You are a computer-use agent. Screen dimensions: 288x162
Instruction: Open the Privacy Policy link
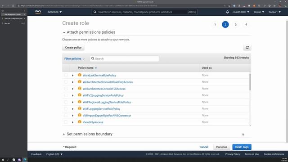[x=233, y=154]
